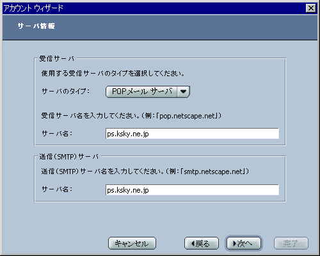
Task: Focus the 送信(SMTP)サーバ server name field
Action: coord(192,190)
